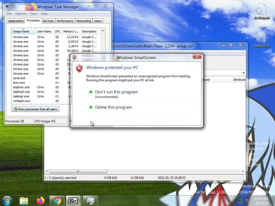Click 7-Zip scrollbar right arrow
The image size is (275, 206).
[x=243, y=171]
